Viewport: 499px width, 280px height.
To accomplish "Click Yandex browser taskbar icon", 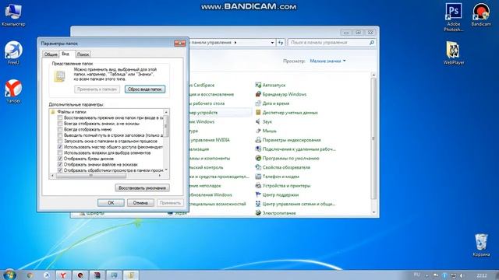I will [63, 275].
